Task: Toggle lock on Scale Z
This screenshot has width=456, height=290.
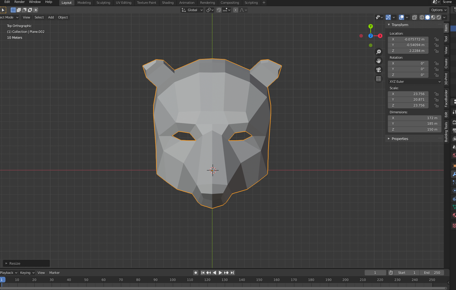Action: tap(436, 105)
